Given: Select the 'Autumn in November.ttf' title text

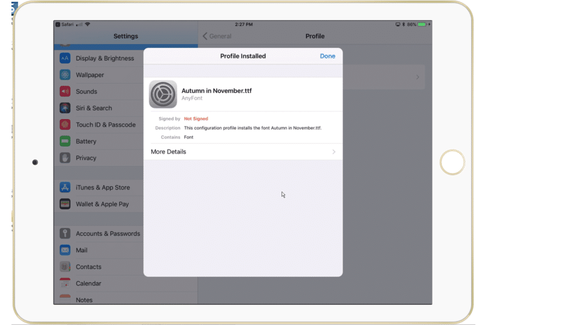Looking at the screenshot, I should pyautogui.click(x=216, y=91).
